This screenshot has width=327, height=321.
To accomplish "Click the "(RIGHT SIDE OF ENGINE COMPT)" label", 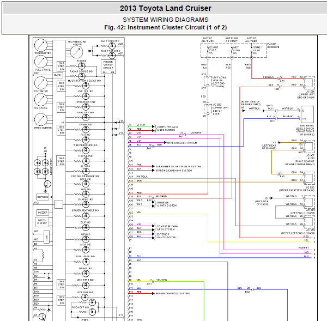I will point(251,103).
